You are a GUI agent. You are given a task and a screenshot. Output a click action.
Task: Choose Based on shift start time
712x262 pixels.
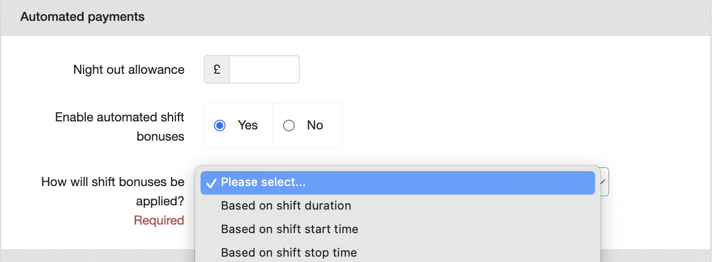290,229
